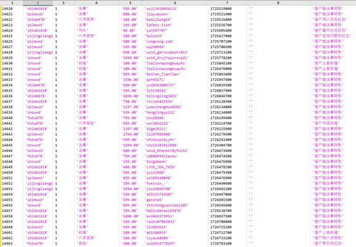Click the 'hongjinguo111' cell in row 14639
Screen dimensions: 356x247
[x=160, y=112]
